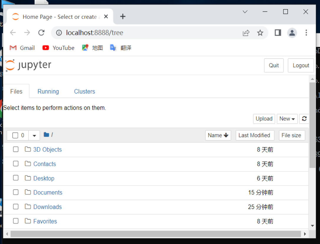Open the Chrome profile icon
Viewport: 320px width, 244px height.
click(292, 33)
